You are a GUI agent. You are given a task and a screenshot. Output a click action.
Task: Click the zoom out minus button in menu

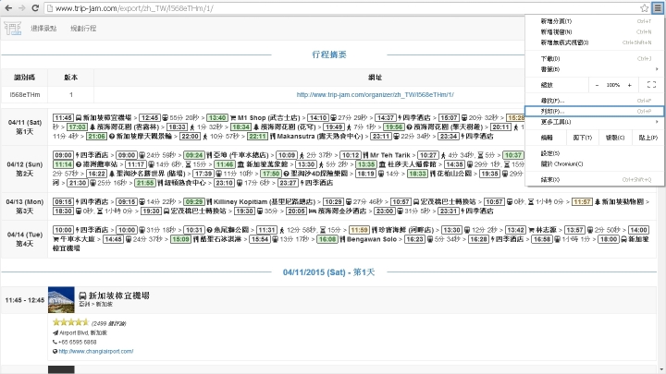coord(597,85)
